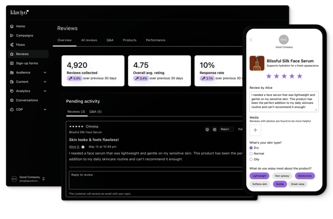The height and width of the screenshot is (219, 333).
Task: Expand the Analytics sidebar section
Action: click(45, 91)
